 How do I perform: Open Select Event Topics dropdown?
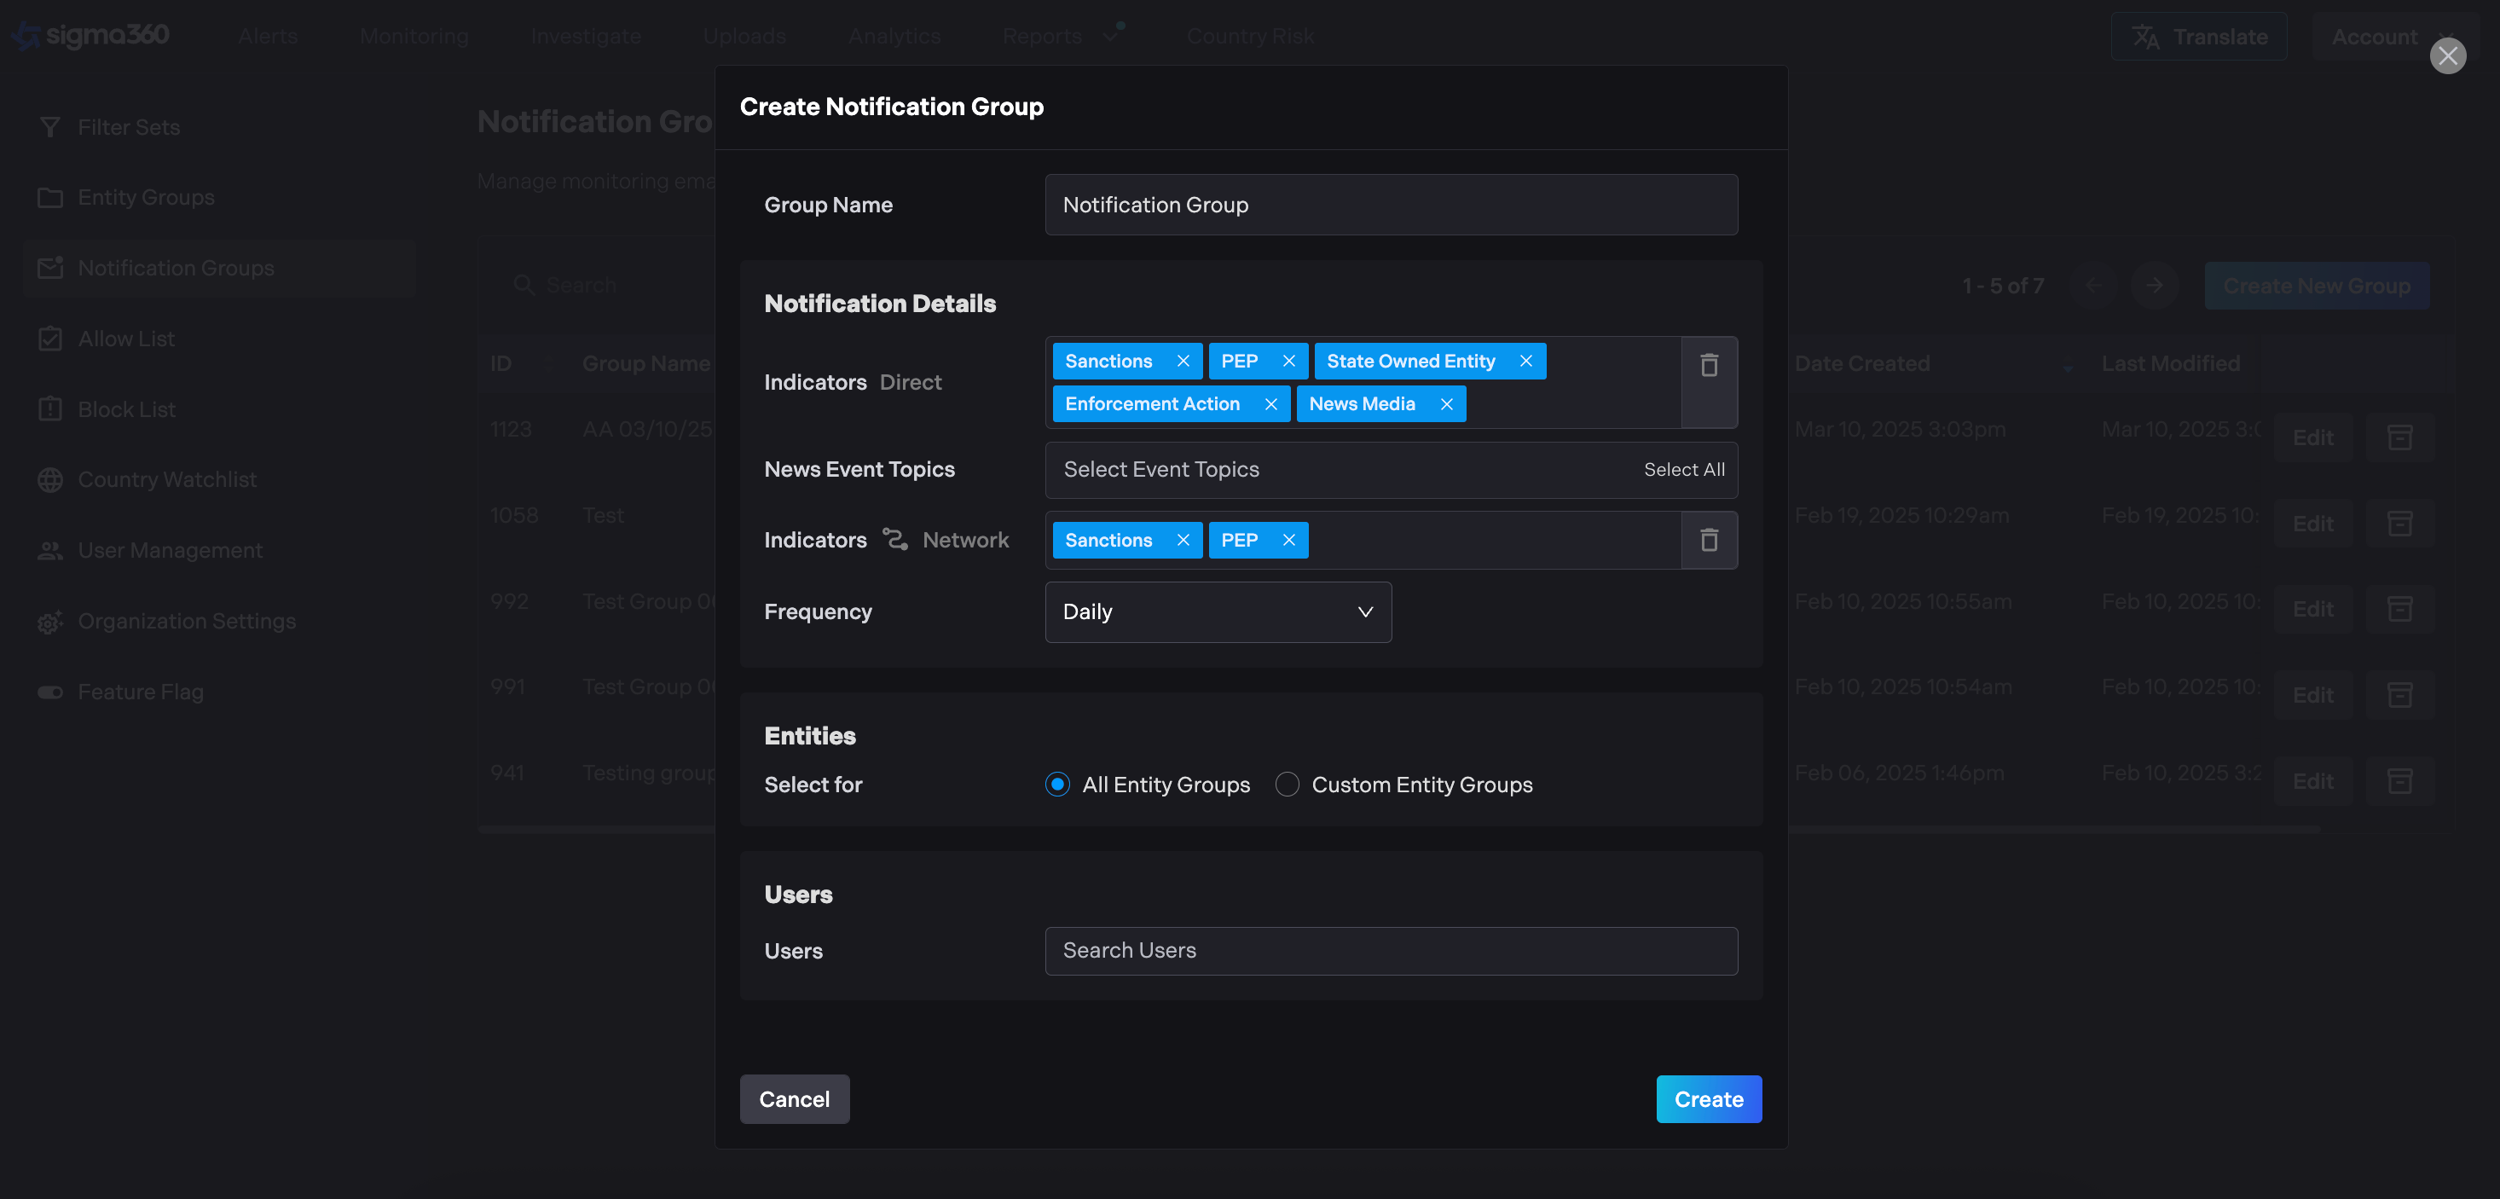(1340, 470)
